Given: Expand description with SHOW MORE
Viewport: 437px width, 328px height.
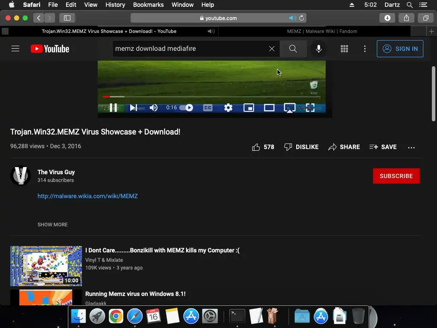Looking at the screenshot, I should pos(52,225).
